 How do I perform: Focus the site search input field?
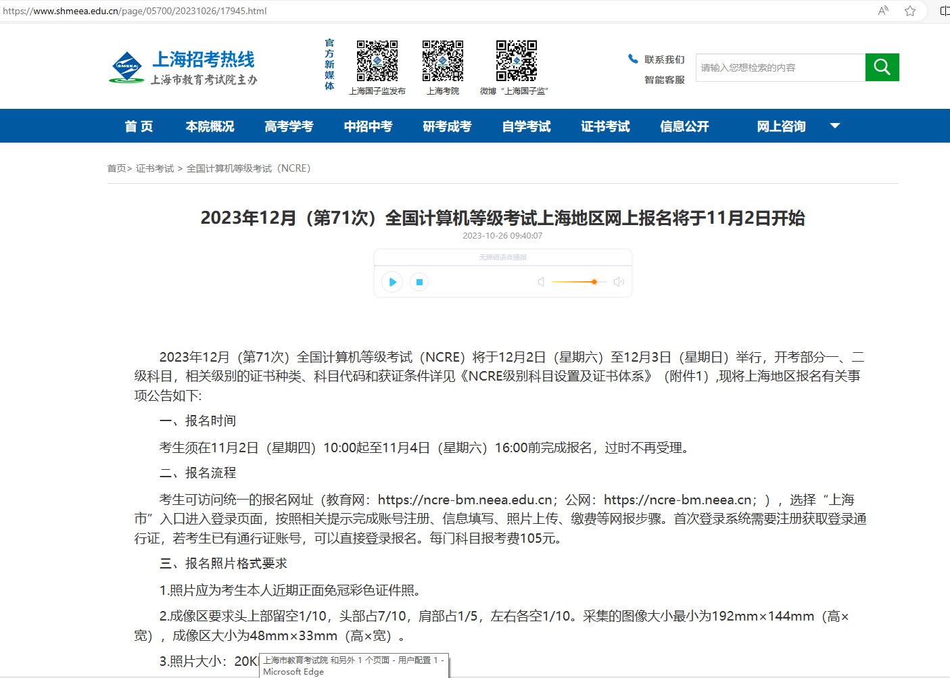pos(780,68)
